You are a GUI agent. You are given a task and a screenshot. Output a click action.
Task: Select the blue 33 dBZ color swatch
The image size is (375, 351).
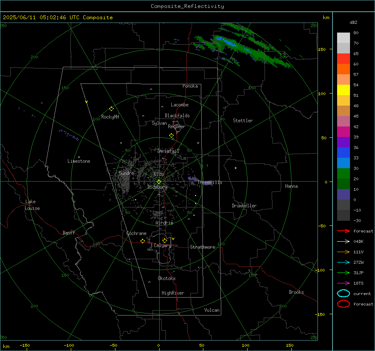[x=343, y=153]
